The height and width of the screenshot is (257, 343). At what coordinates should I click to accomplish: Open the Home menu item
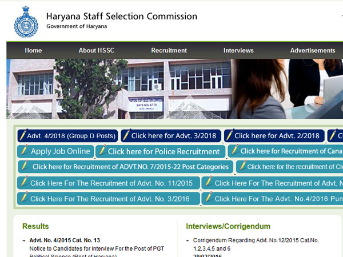pyautogui.click(x=33, y=50)
